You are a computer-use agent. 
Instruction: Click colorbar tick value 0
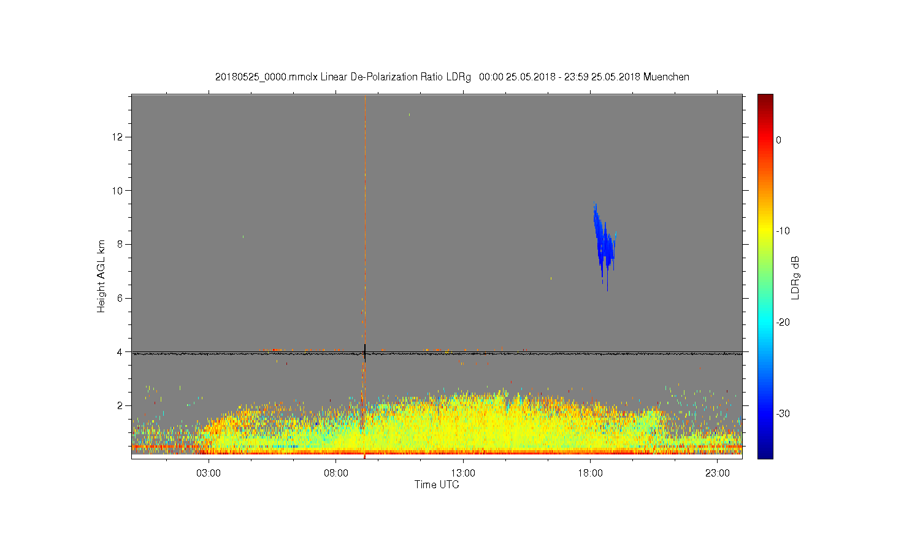coord(779,140)
